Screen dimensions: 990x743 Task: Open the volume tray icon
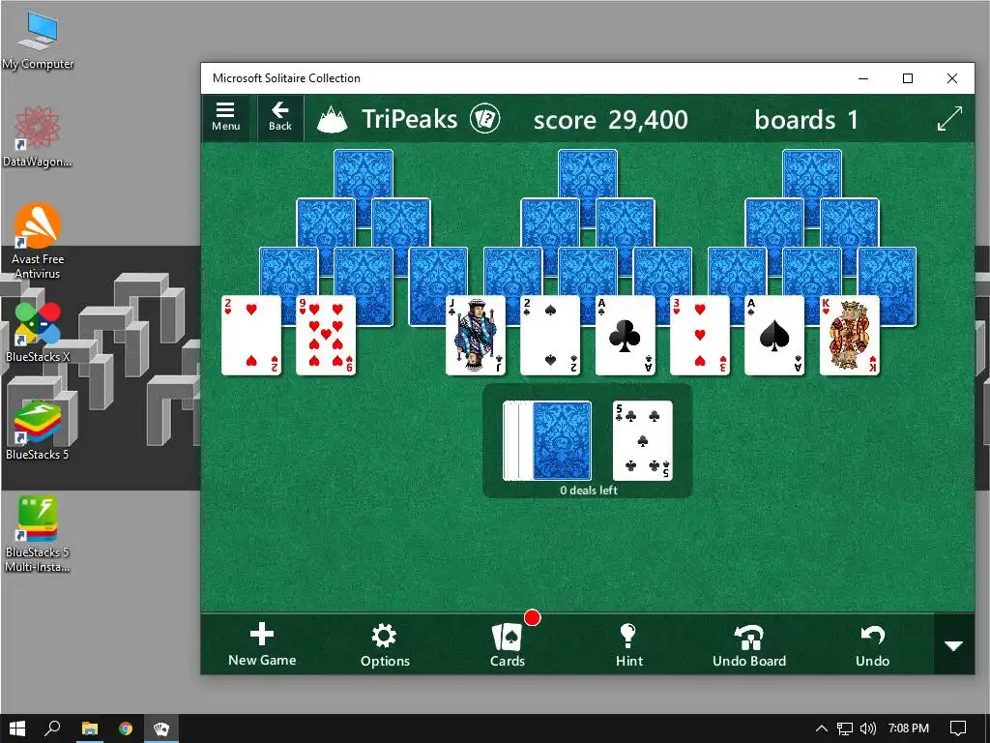[x=868, y=728]
